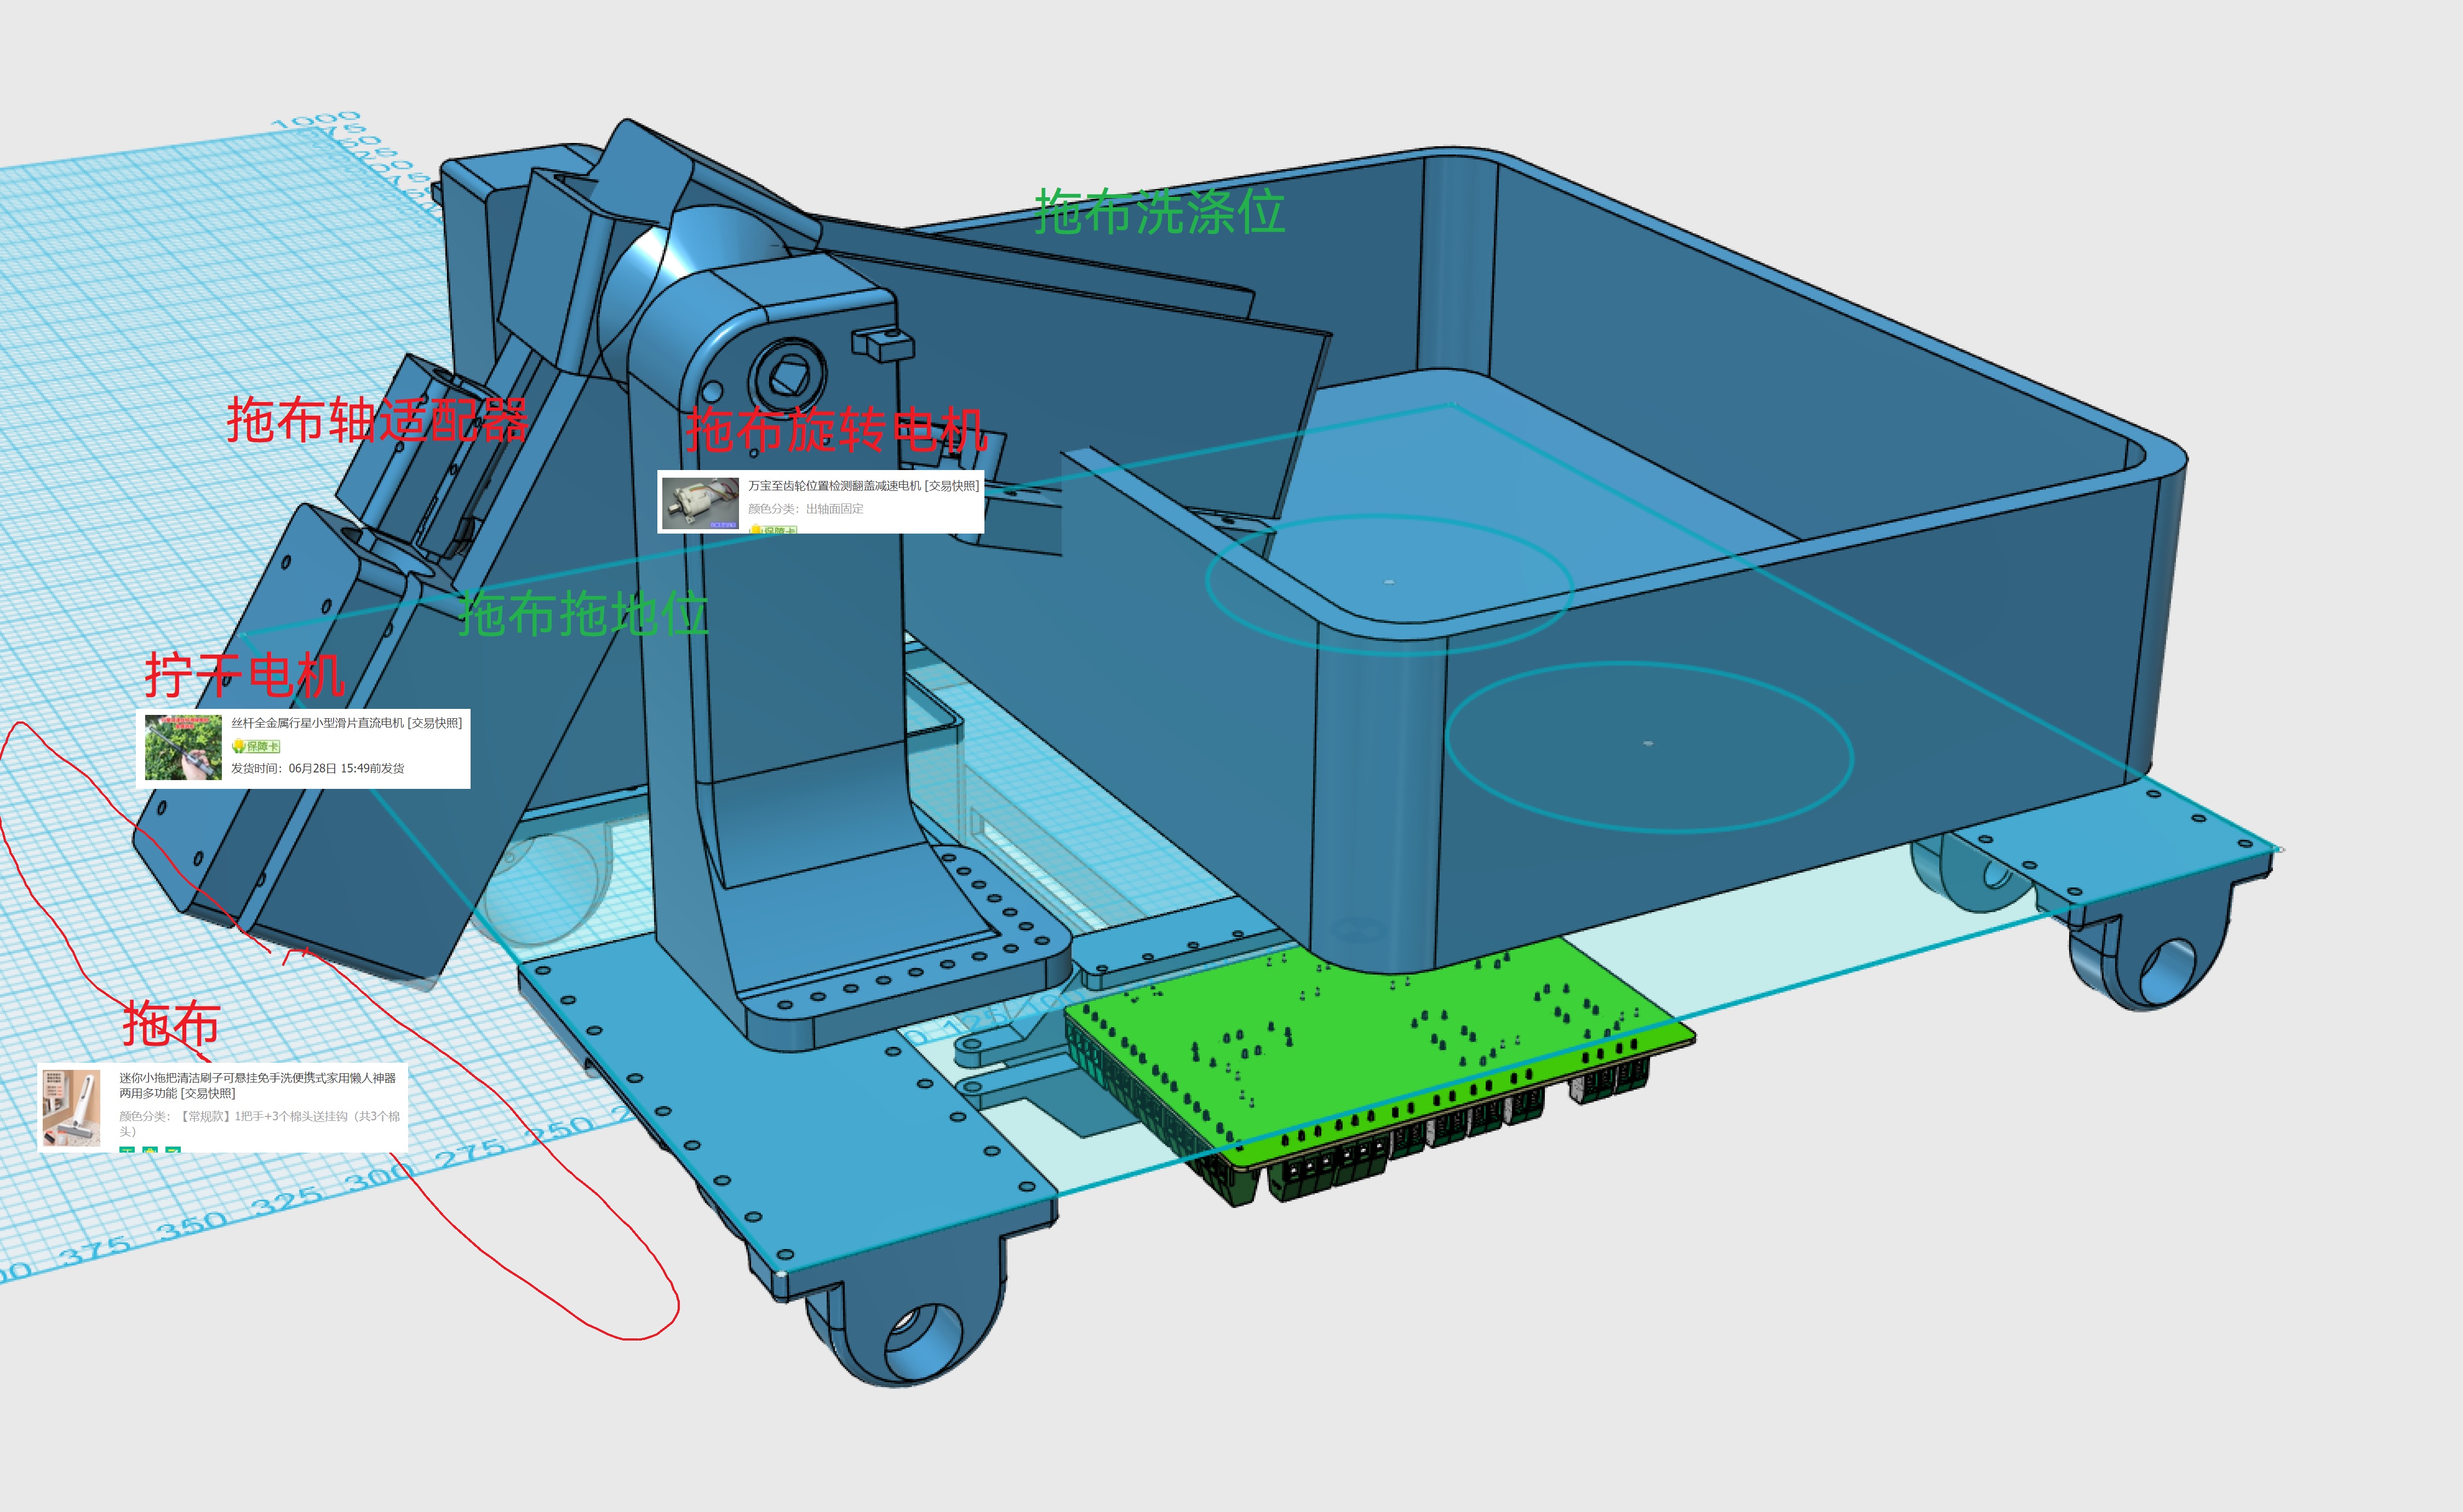
Task: Click the 拖布旋转电机 label
Action: [x=836, y=430]
